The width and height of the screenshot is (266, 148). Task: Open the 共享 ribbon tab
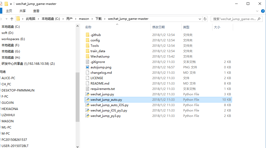23,11
